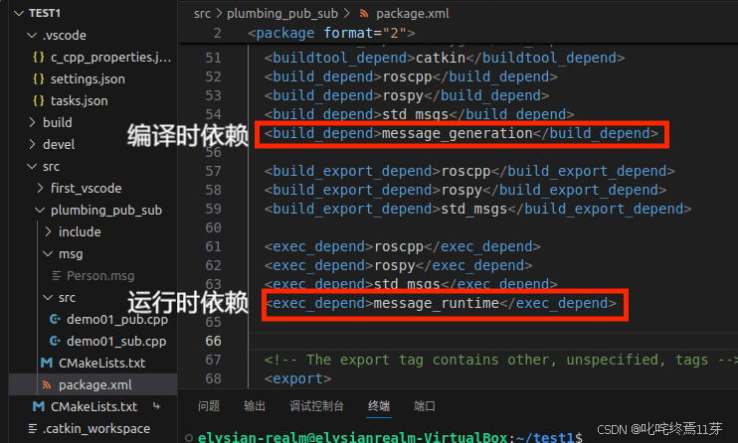
Task: Collapse the .vscode folder
Action: 32,36
